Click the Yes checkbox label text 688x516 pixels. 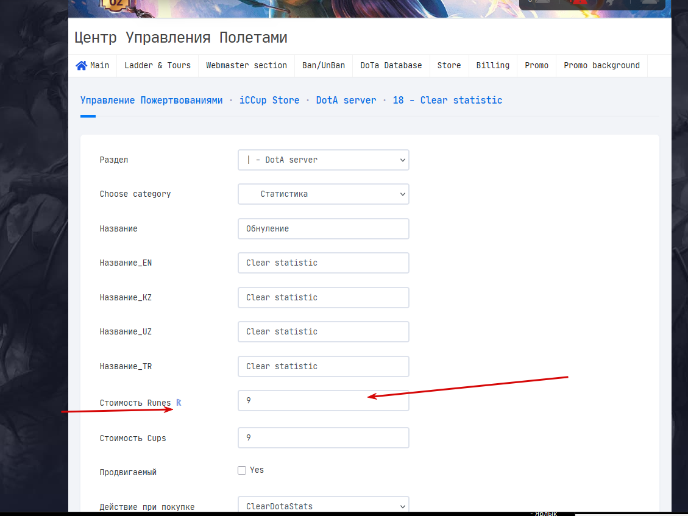tap(257, 470)
